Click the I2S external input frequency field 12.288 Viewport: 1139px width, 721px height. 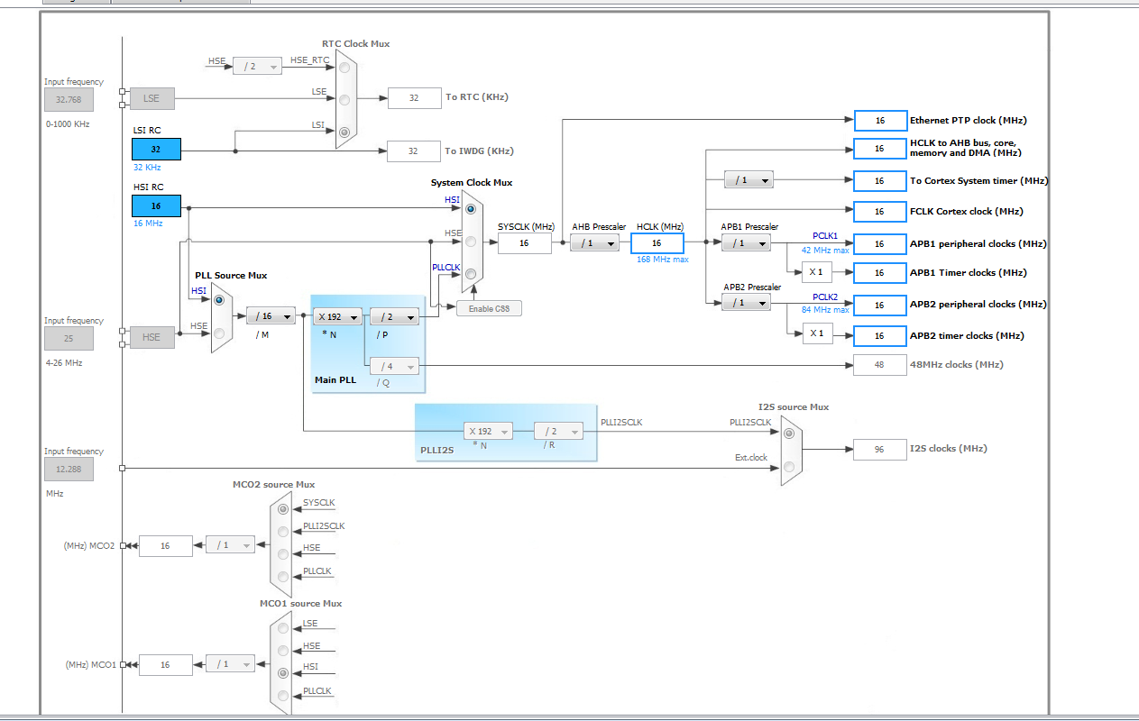tap(69, 469)
